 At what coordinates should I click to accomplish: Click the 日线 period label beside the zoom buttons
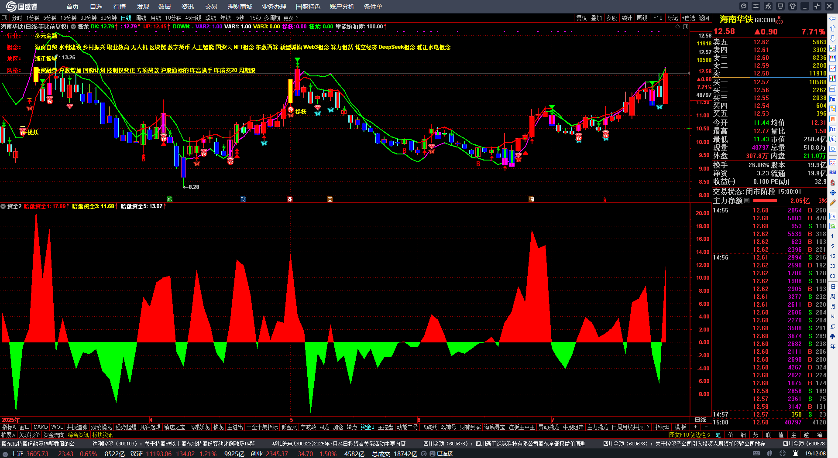[701, 420]
